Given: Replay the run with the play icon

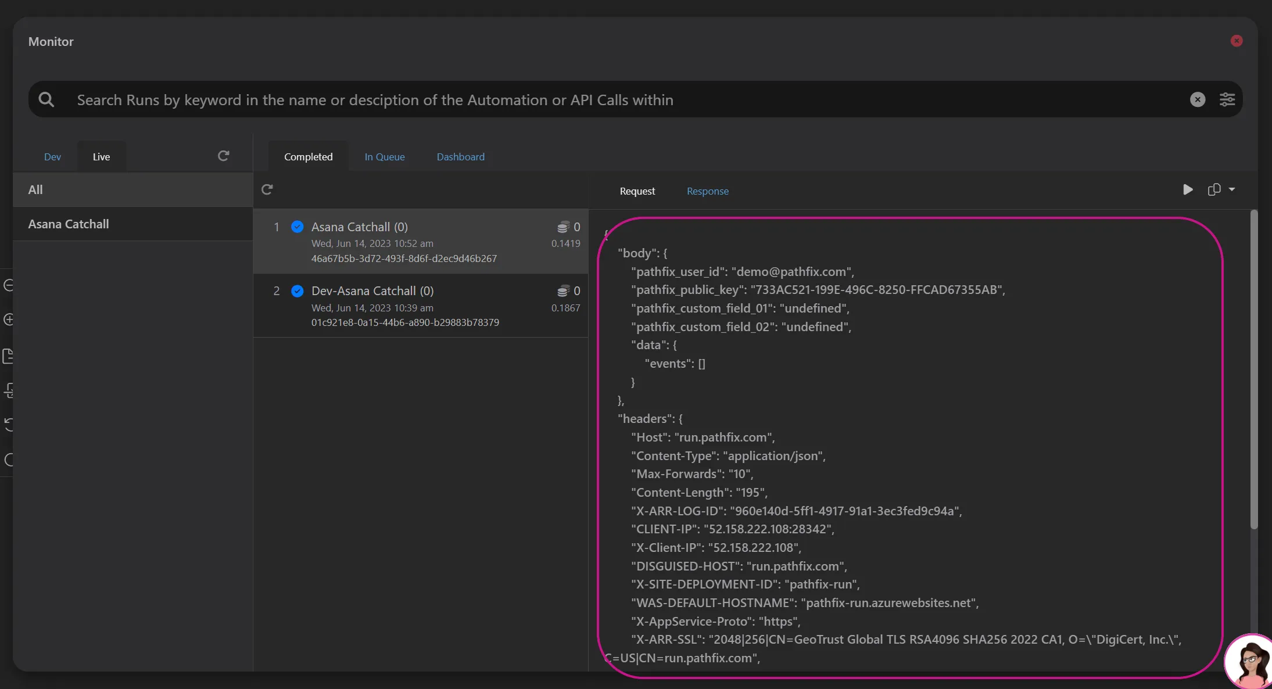Looking at the screenshot, I should pos(1188,189).
